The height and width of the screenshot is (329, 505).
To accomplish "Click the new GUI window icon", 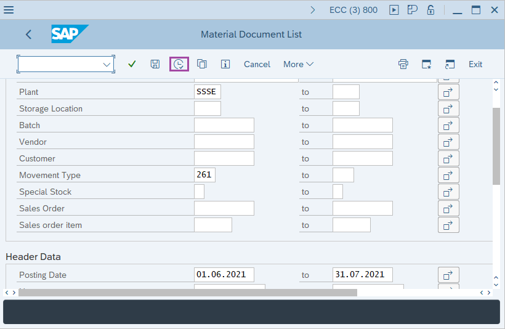I will (426, 64).
